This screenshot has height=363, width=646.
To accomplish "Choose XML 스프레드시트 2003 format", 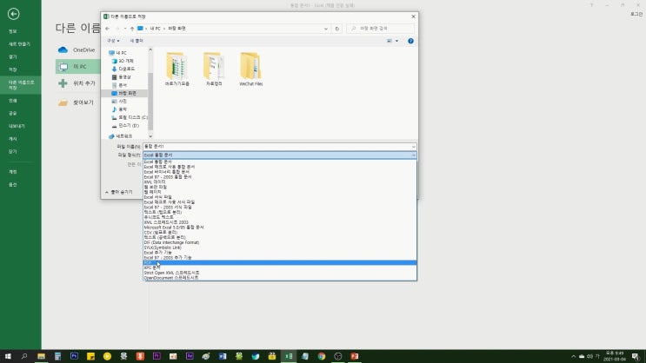I will click(280, 222).
